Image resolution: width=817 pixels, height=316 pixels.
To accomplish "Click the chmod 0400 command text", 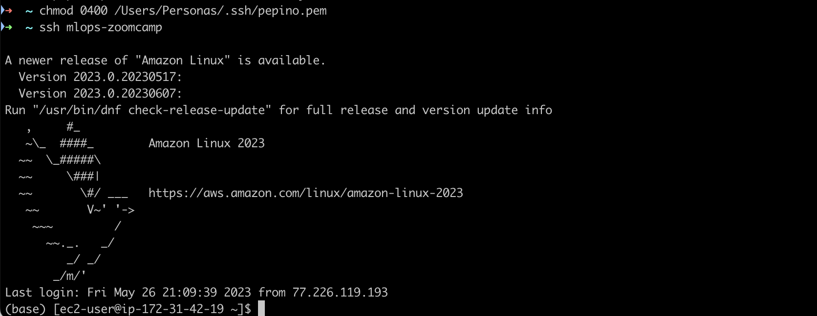I will click(73, 11).
